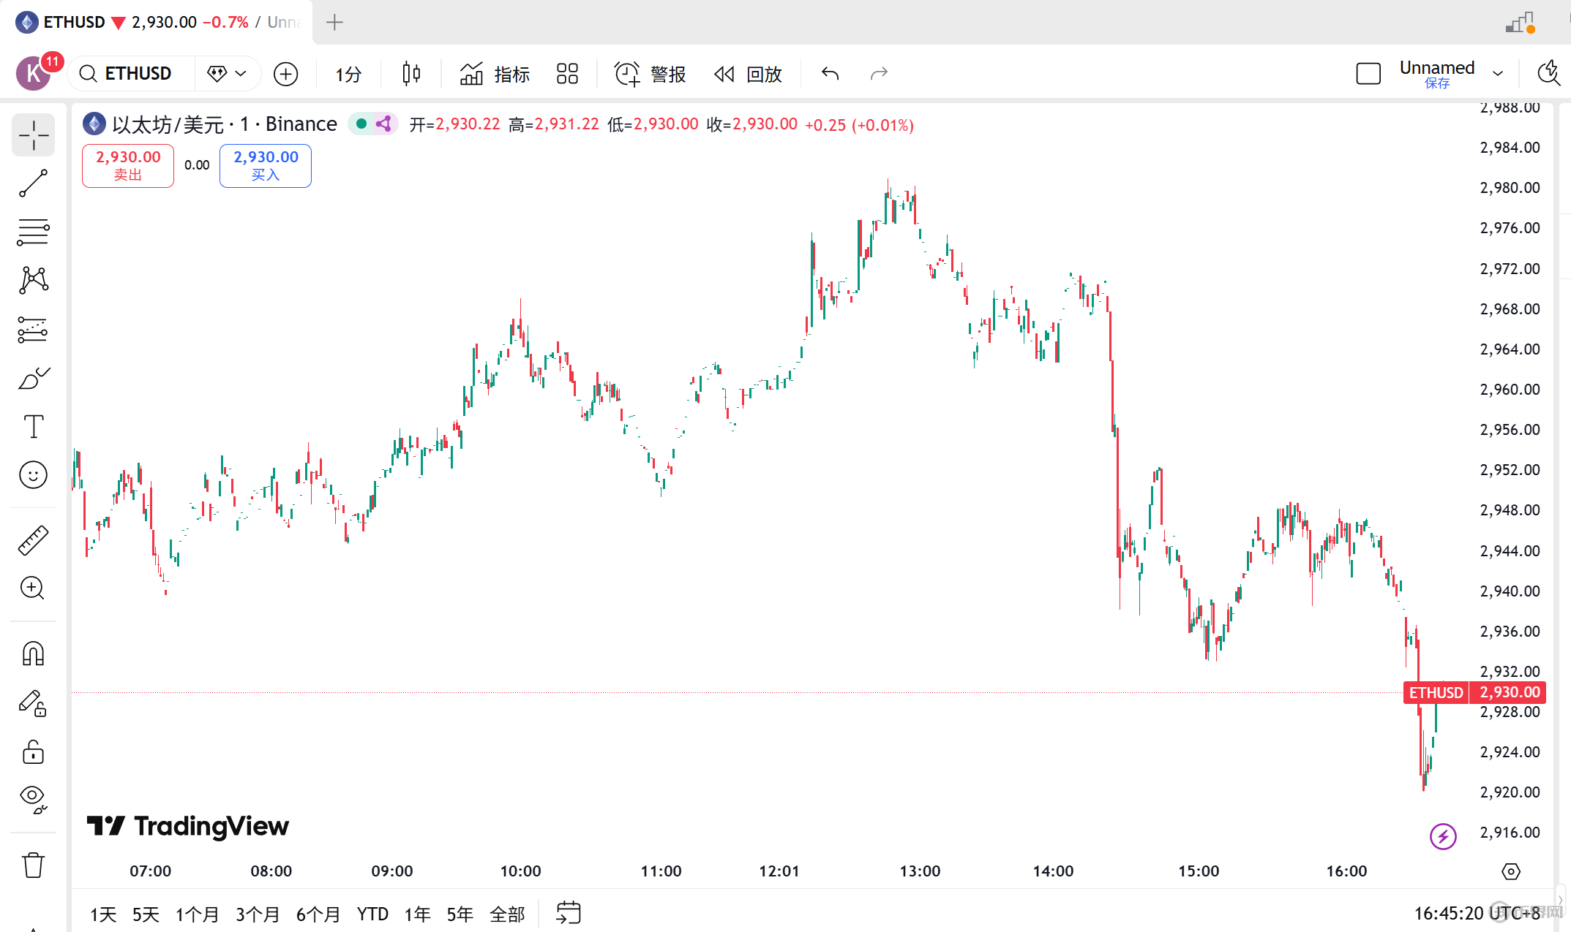
Task: Select the 1个月 time range
Action: pyautogui.click(x=197, y=914)
